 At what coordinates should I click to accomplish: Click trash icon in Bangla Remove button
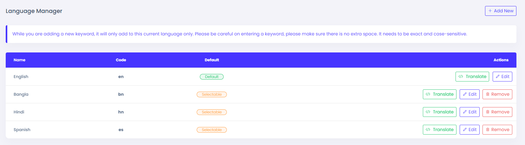(488, 94)
